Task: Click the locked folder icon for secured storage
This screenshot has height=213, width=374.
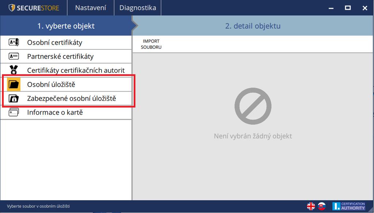Action: pos(14,98)
